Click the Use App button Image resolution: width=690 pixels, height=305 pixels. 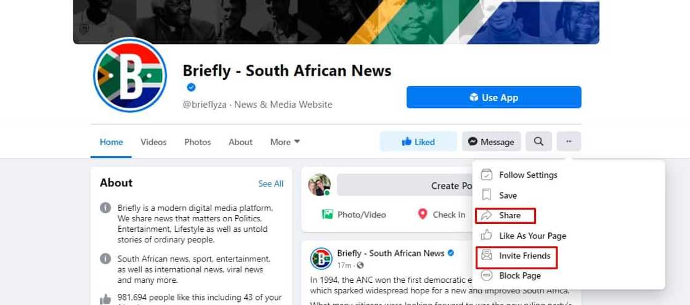coord(493,97)
